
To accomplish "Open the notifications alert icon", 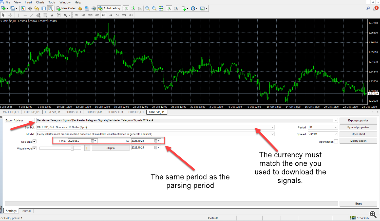I will 376,8.
